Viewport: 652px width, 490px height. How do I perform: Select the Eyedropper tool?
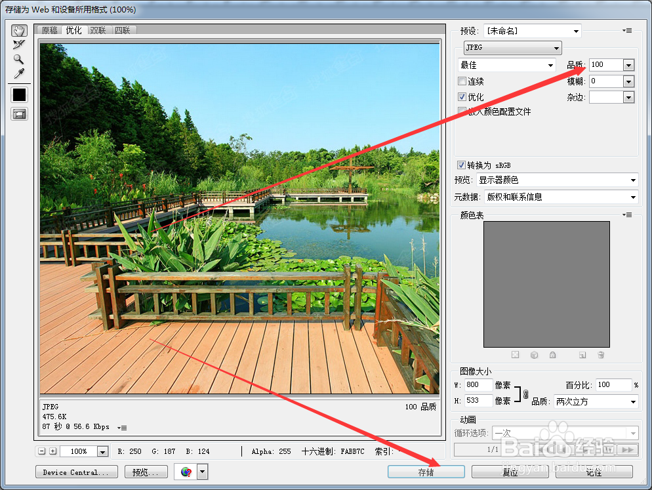click(x=19, y=73)
